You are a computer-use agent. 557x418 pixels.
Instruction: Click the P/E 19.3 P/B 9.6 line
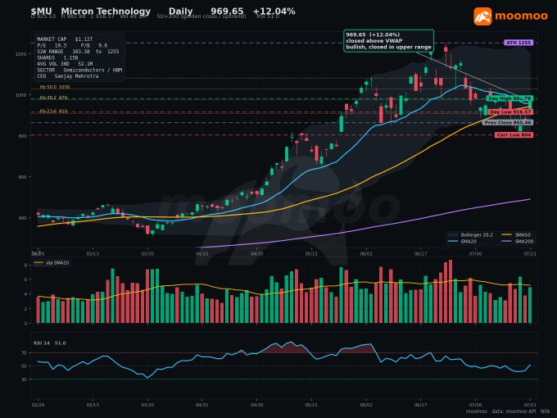click(72, 46)
